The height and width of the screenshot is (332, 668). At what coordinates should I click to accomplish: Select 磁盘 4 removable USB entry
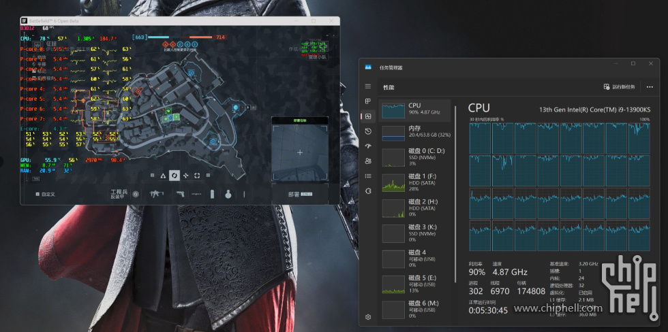pos(415,259)
